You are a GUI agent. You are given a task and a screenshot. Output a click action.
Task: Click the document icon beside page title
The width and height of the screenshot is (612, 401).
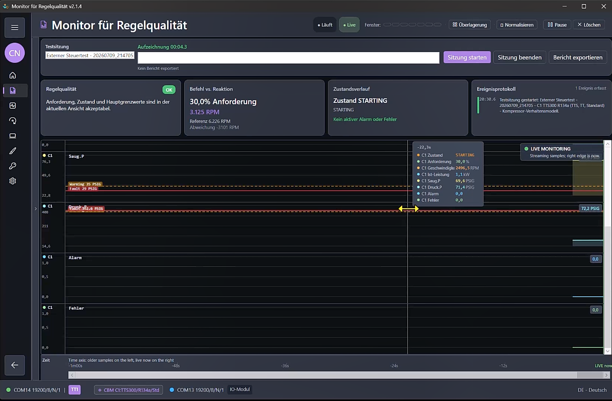44,25
